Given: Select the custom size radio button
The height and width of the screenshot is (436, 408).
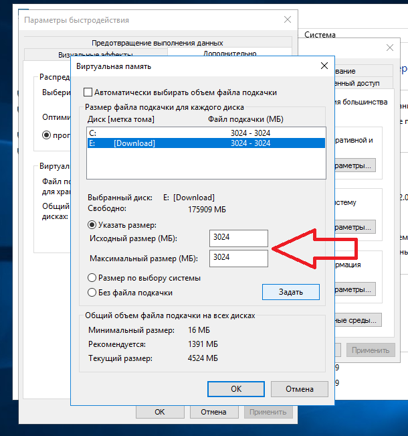Looking at the screenshot, I should tap(92, 225).
